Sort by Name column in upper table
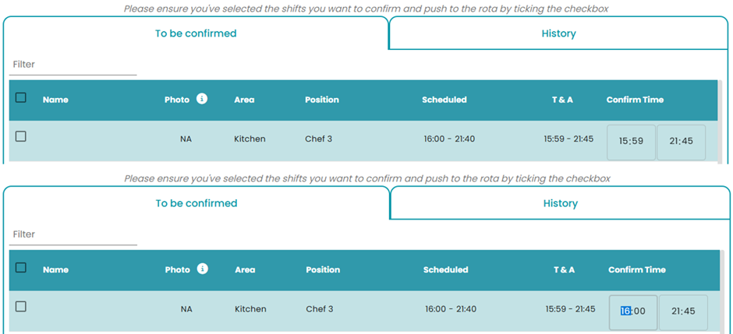 point(55,100)
